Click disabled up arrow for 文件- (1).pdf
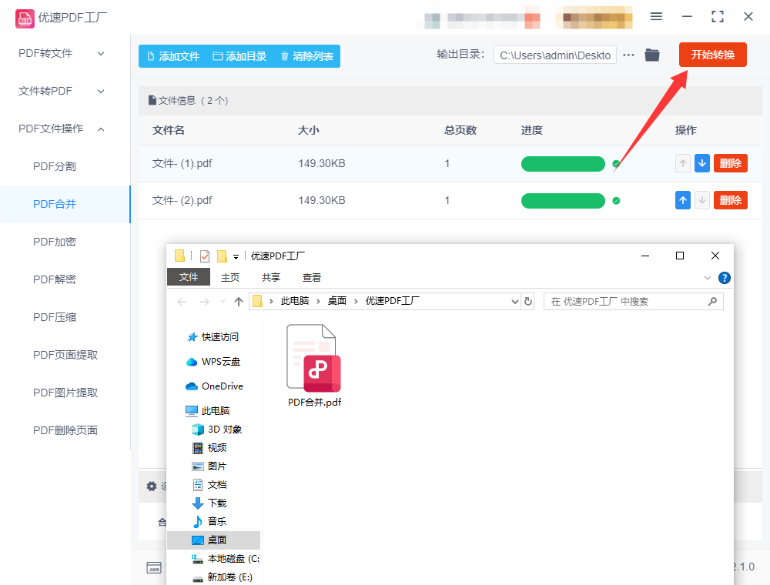Screen dimensions: 770x585 tap(682, 163)
